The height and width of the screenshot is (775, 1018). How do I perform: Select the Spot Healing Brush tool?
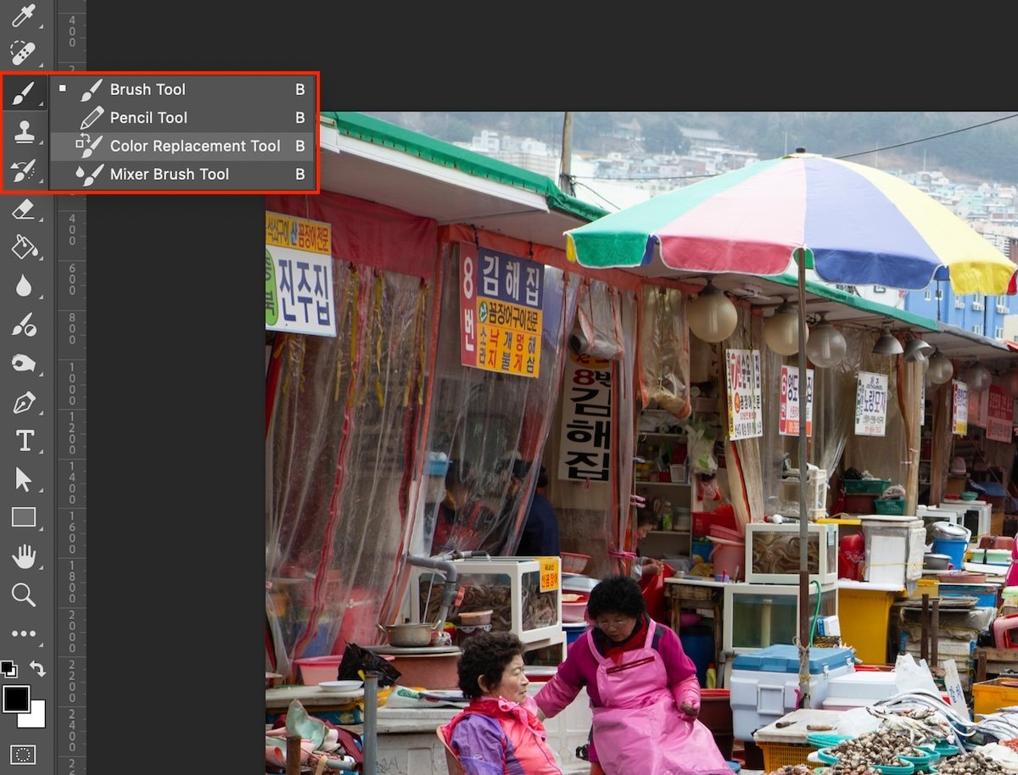pyautogui.click(x=25, y=53)
